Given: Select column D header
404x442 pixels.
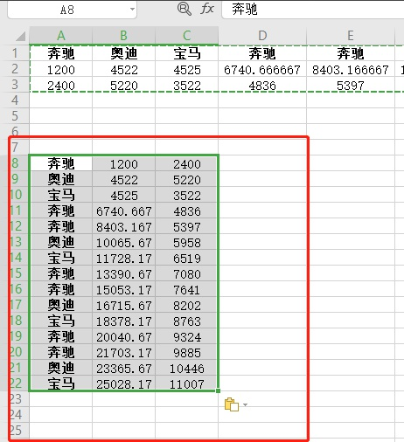Looking at the screenshot, I should tap(262, 36).
